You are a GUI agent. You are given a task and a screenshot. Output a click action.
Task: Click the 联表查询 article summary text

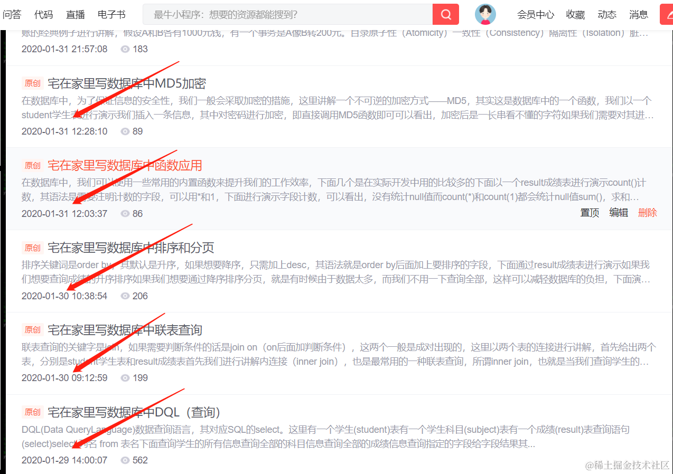pyautogui.click(x=339, y=354)
